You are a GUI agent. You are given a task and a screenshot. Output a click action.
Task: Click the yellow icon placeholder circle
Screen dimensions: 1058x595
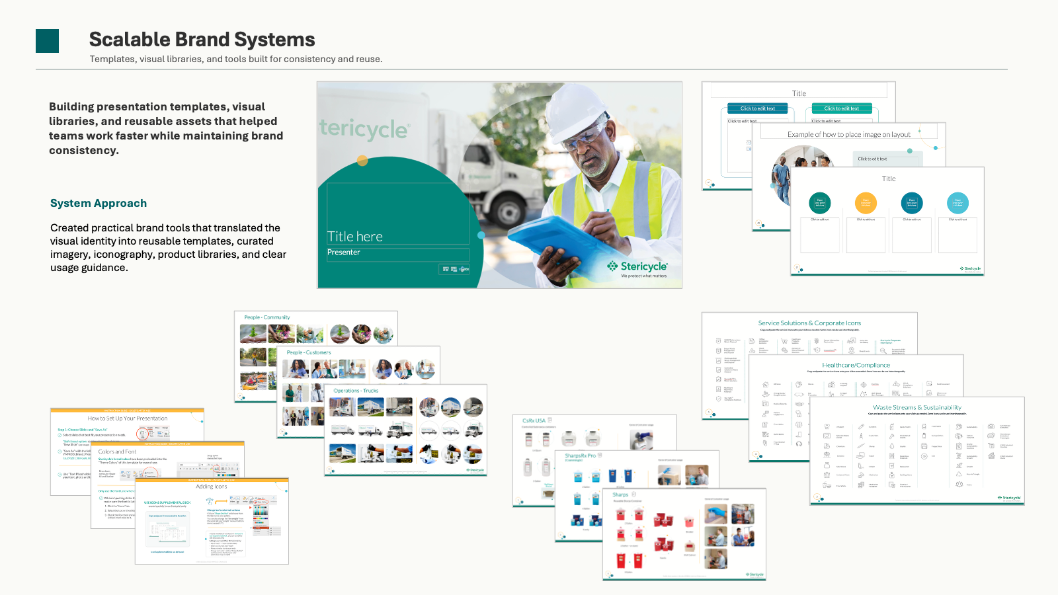pyautogui.click(x=866, y=203)
